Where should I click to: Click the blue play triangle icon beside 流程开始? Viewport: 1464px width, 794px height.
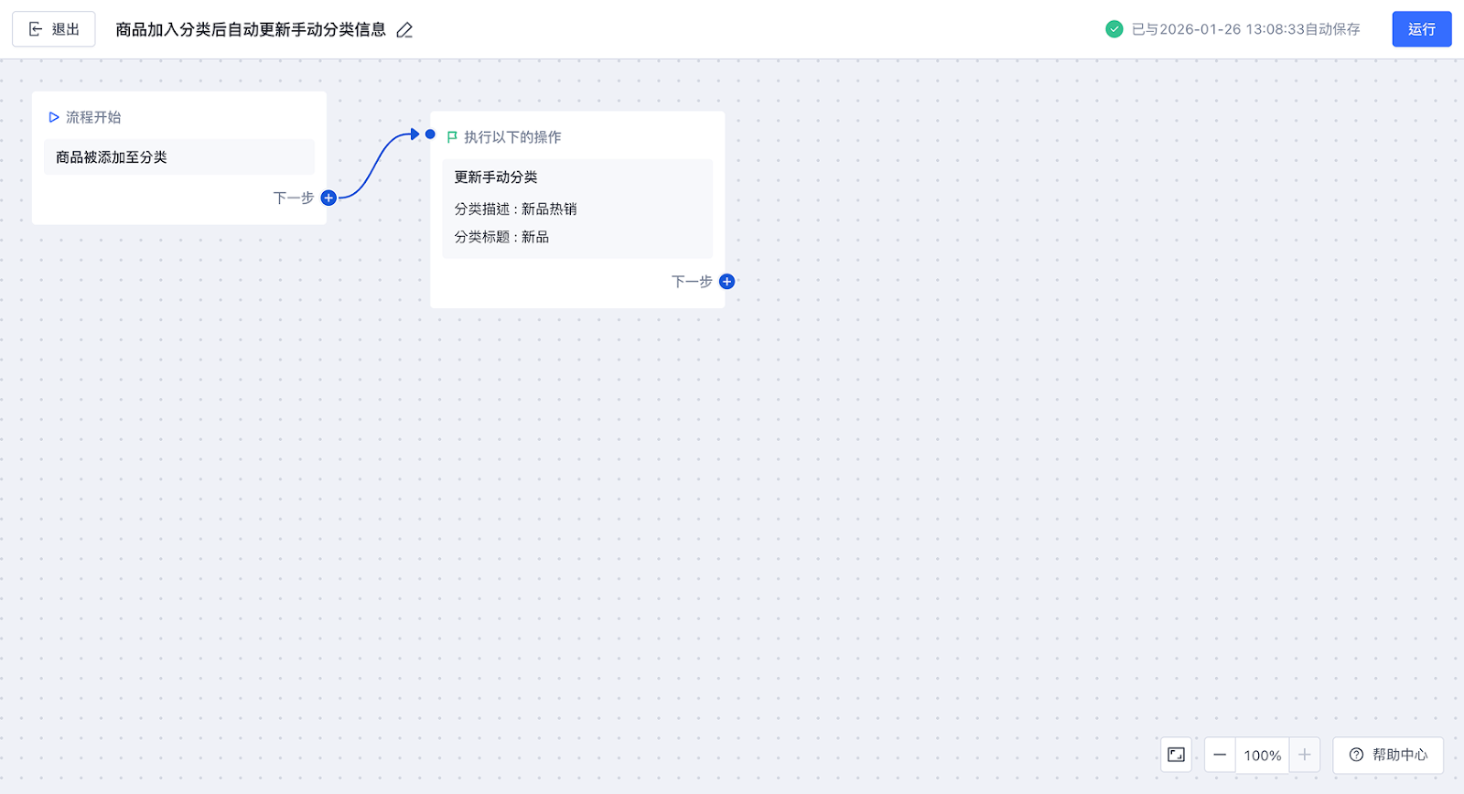pyautogui.click(x=54, y=117)
